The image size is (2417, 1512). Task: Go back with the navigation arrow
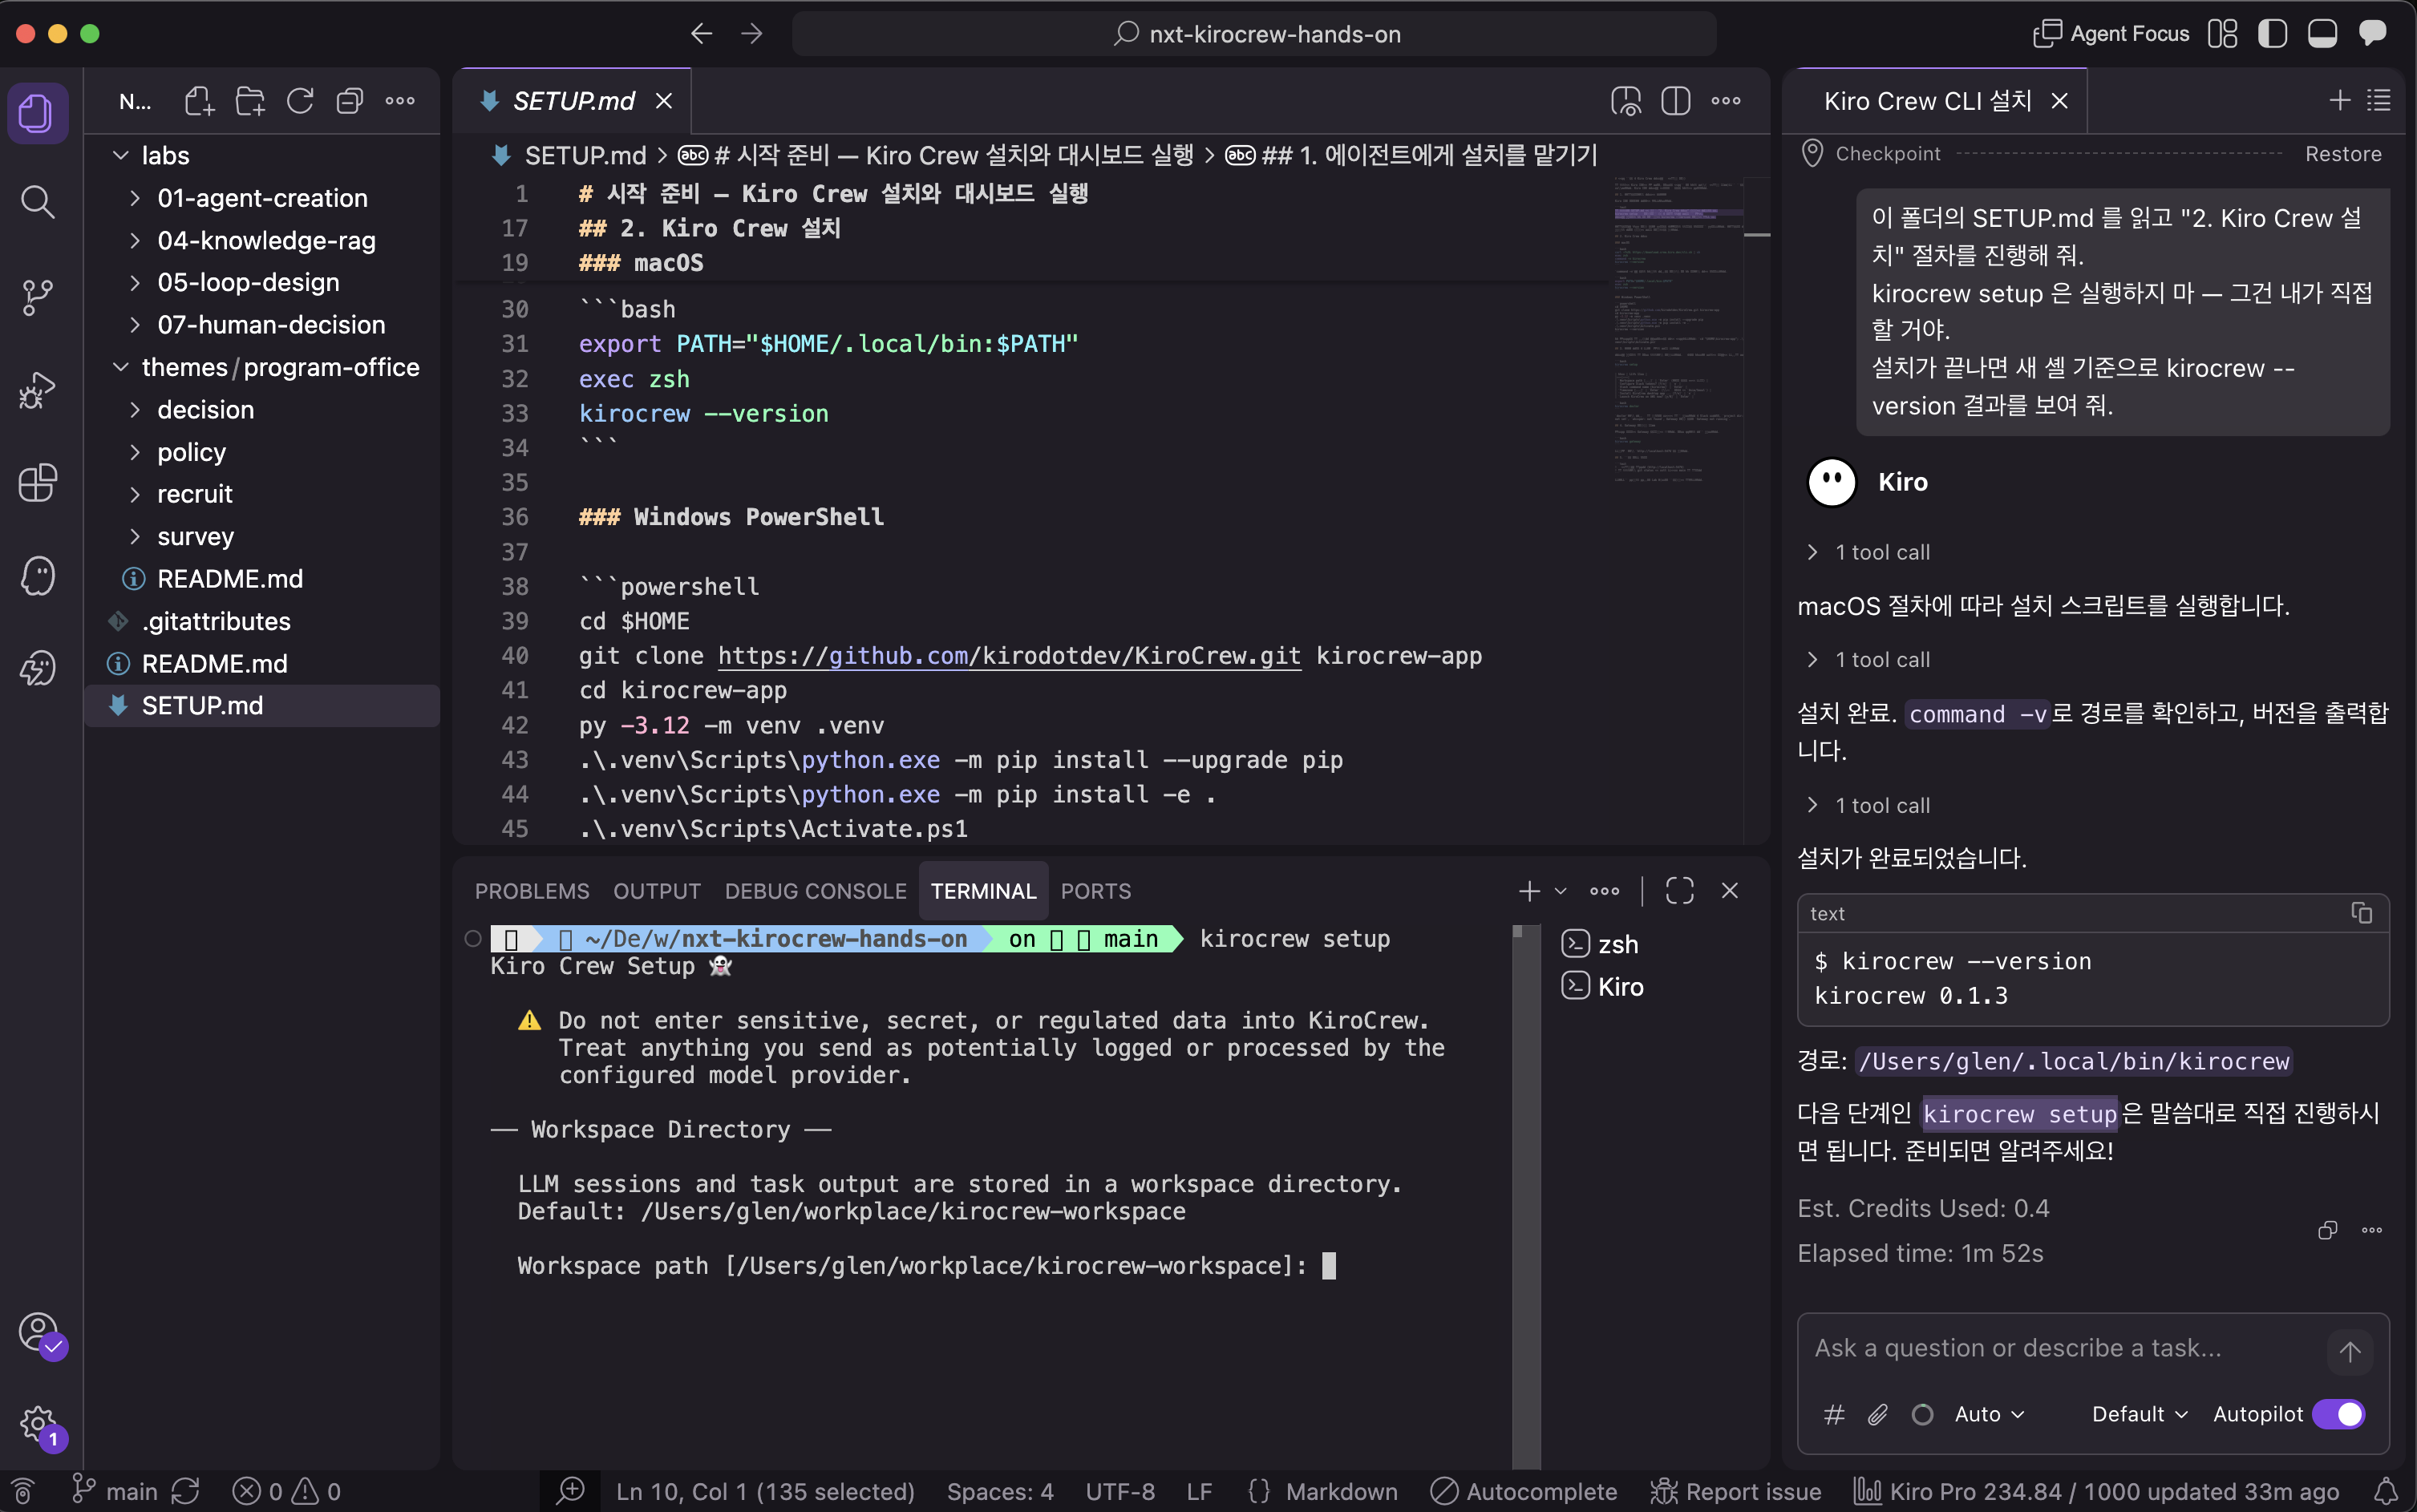tap(701, 34)
